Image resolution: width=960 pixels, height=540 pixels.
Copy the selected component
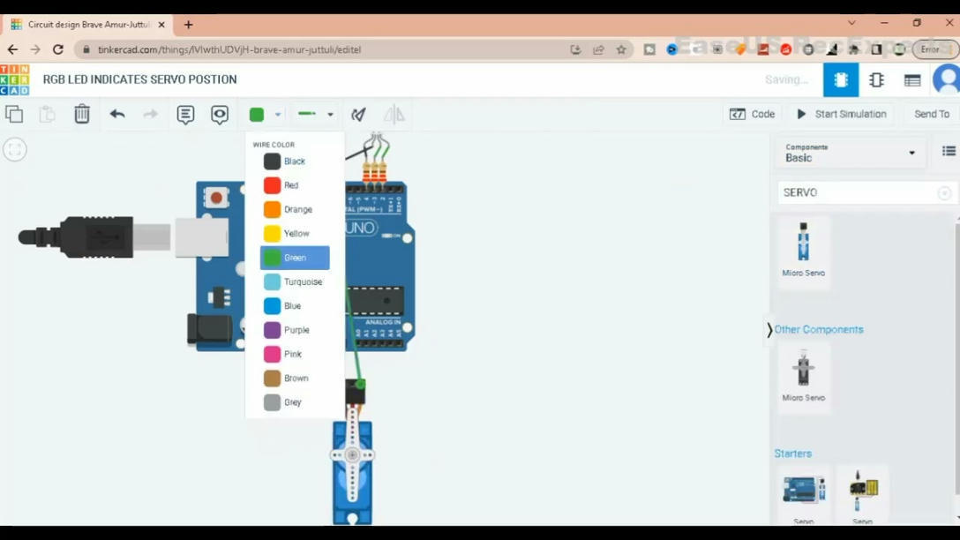pos(14,115)
